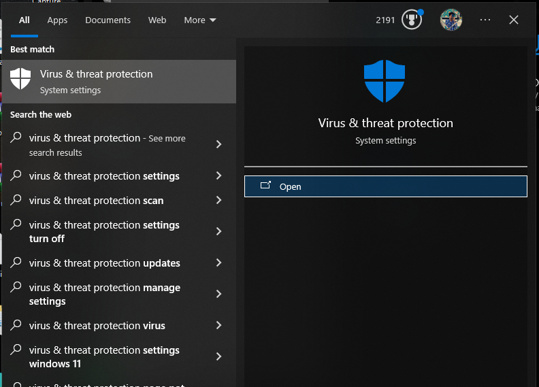Expand chevron for 'protection settings' suggestion
The image size is (539, 387).
point(218,176)
